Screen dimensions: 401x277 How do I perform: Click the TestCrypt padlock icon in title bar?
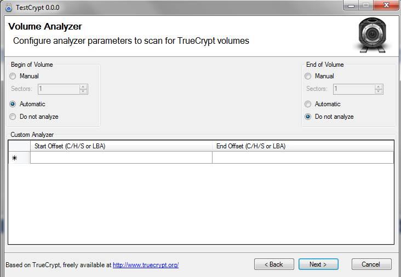(8, 8)
